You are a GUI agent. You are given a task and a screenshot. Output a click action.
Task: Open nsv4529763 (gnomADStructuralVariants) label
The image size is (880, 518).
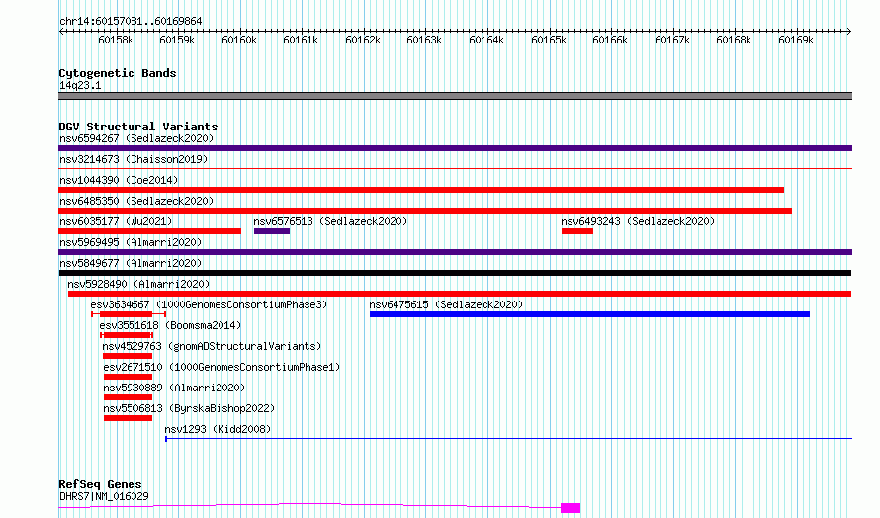click(213, 346)
